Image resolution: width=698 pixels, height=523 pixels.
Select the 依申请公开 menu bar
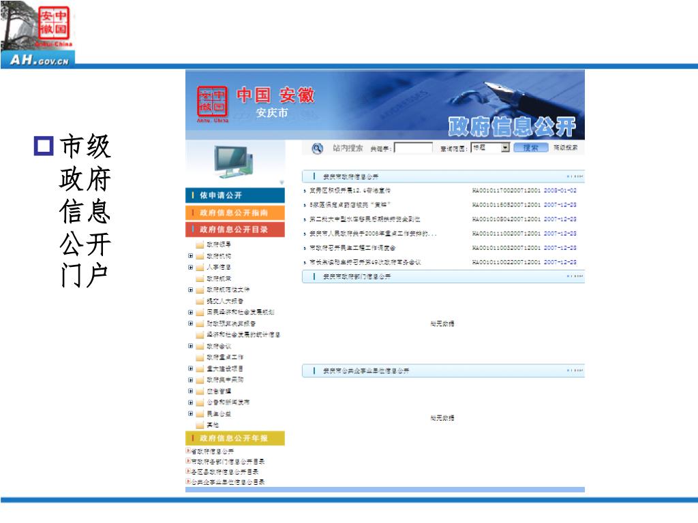point(235,195)
